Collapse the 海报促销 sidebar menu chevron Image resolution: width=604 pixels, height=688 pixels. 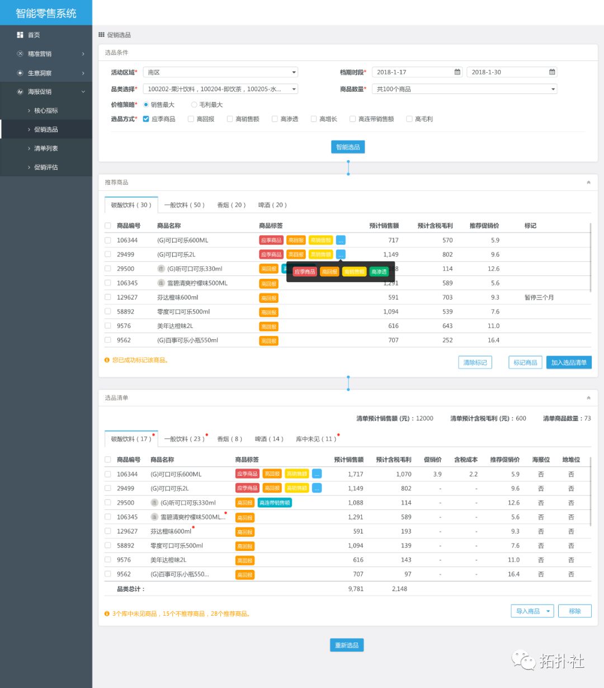[x=83, y=92]
